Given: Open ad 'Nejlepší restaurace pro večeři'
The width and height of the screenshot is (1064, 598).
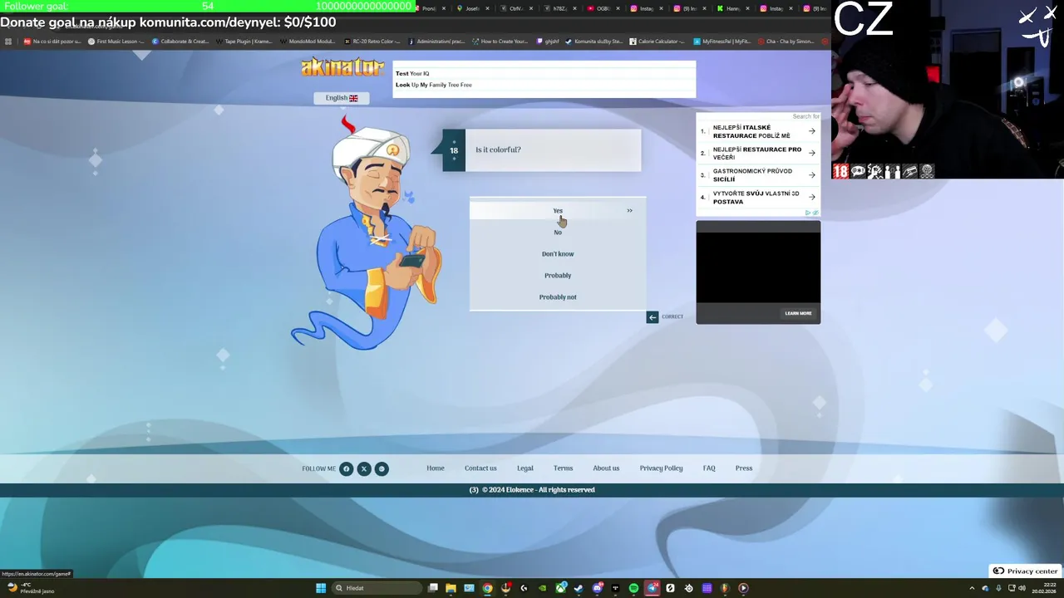Looking at the screenshot, I should pyautogui.click(x=758, y=153).
